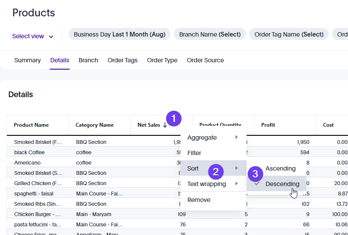348x235 pixels.
Task: Select the Grilled Chicken product row
Action: tap(38, 183)
